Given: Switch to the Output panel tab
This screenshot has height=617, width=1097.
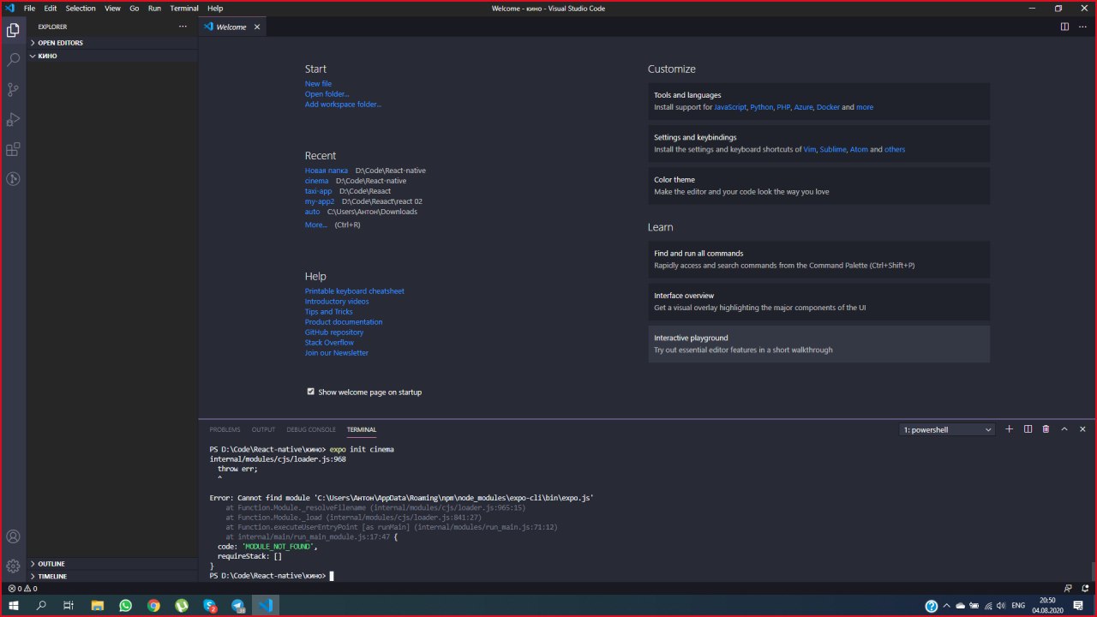Looking at the screenshot, I should tap(263, 429).
